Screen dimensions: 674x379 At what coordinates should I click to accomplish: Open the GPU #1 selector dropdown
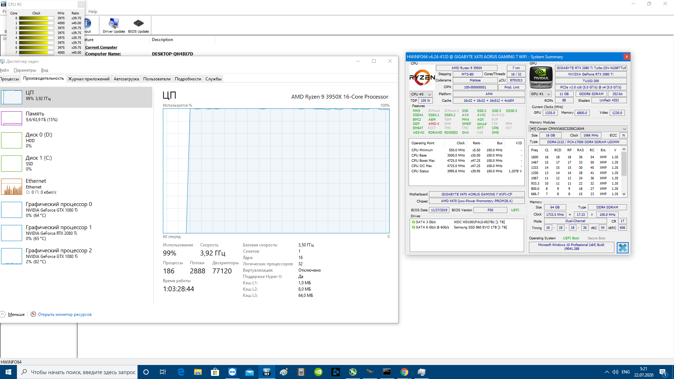pos(541,94)
